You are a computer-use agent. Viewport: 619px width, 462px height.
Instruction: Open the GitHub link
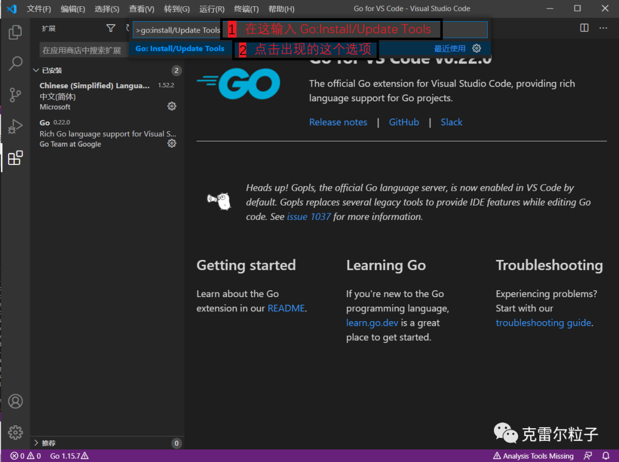point(404,122)
